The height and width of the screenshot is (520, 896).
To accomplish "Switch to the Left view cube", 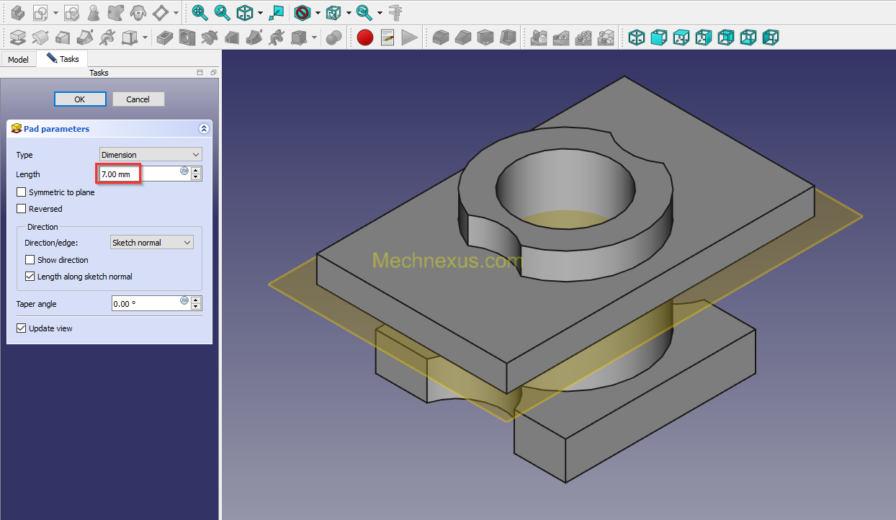I will point(771,37).
